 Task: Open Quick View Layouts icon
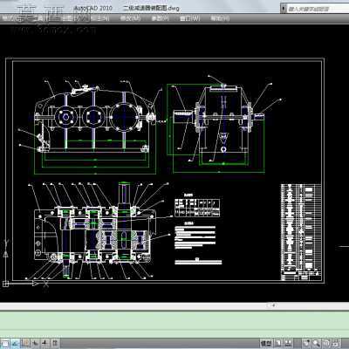(278, 344)
